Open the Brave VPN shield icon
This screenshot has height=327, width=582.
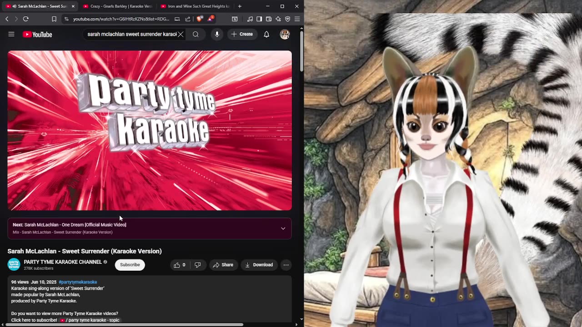point(288,19)
